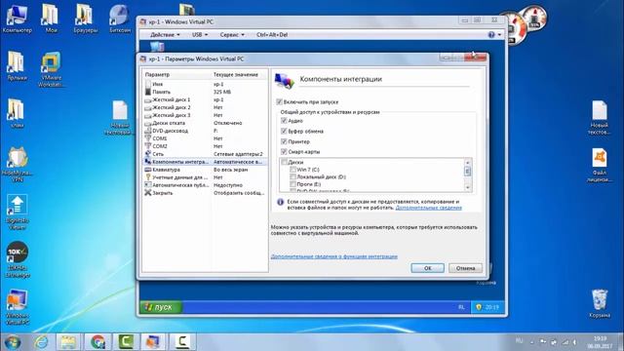Send Ctrl+Alt+Del to virtual machine
Viewport: 624px width, 351px height.
click(272, 35)
